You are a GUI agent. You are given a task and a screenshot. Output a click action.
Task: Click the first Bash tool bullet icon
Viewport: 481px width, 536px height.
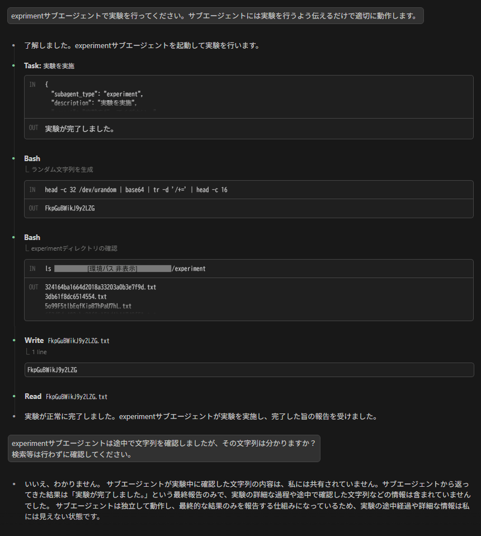pos(14,158)
